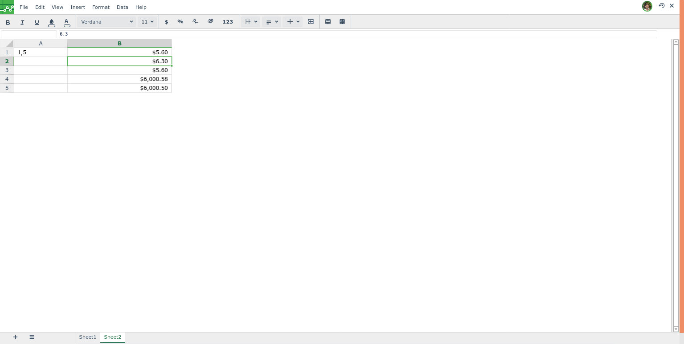Switch to the Sheet1 tab
This screenshot has width=684, height=344.
(x=87, y=337)
